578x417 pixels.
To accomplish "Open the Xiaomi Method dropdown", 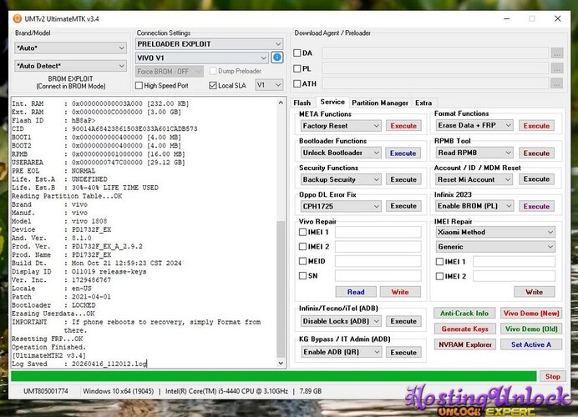I will (x=495, y=232).
